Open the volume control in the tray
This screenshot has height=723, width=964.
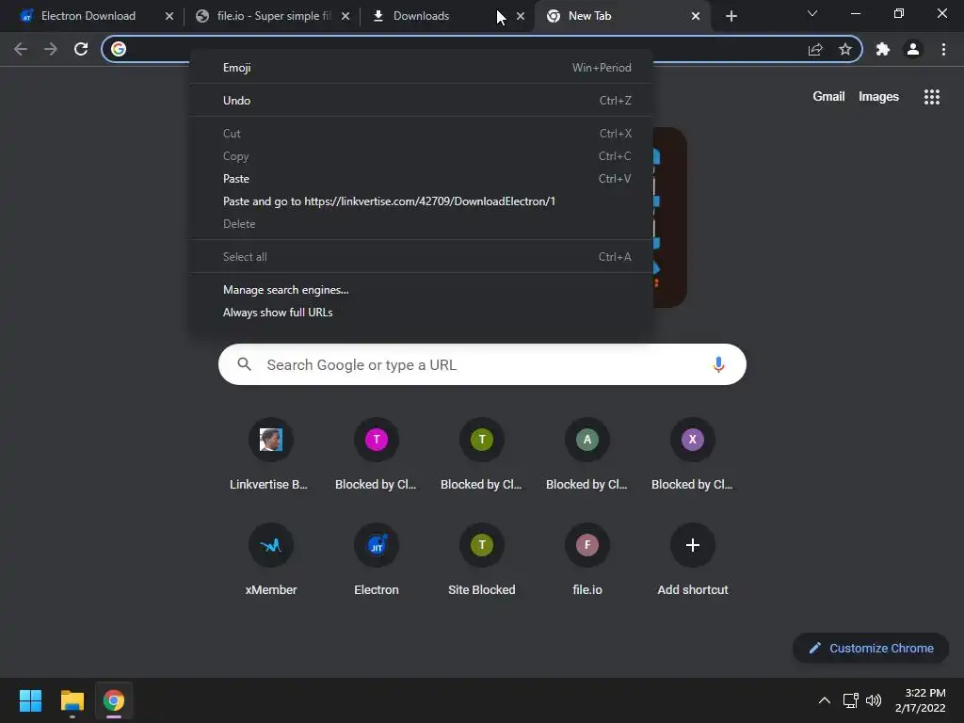click(874, 700)
